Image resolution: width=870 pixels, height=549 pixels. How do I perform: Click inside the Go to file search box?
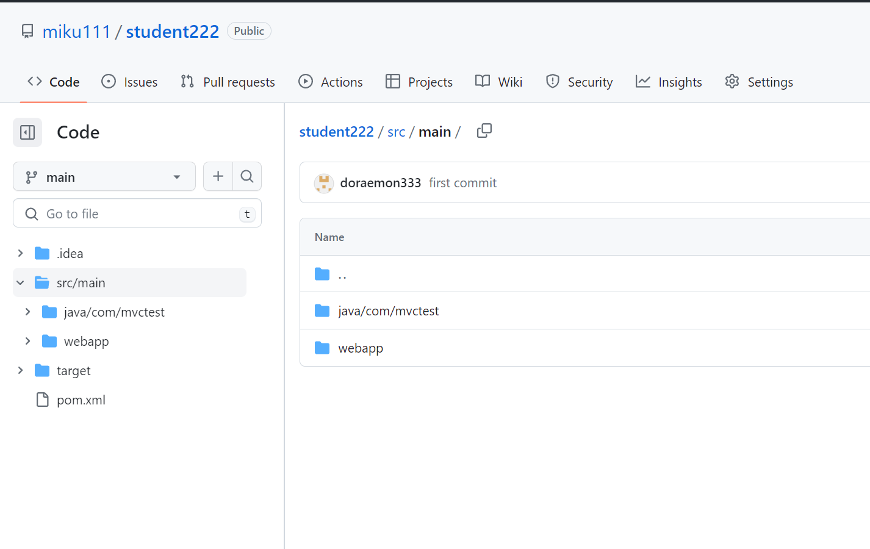point(137,213)
